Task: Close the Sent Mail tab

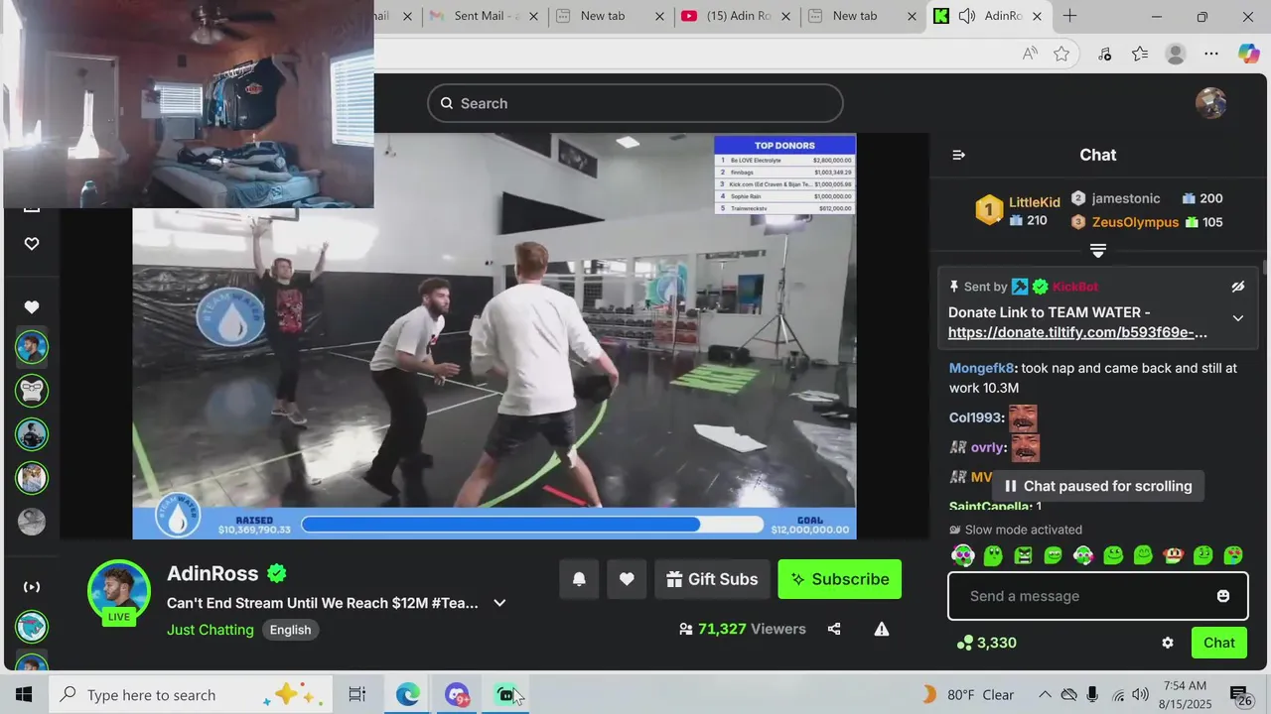Action: coord(534,16)
